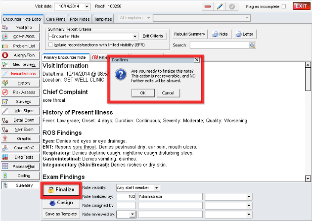Print a Letter with printer button
Screen dimensions: 312x221
coord(245,34)
